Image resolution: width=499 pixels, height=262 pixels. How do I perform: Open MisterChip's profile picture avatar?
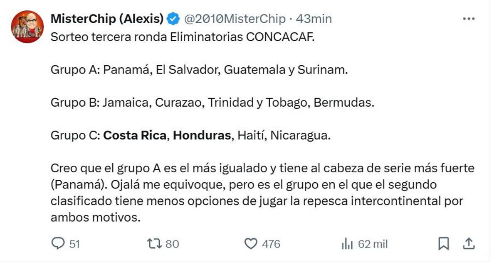tap(27, 27)
